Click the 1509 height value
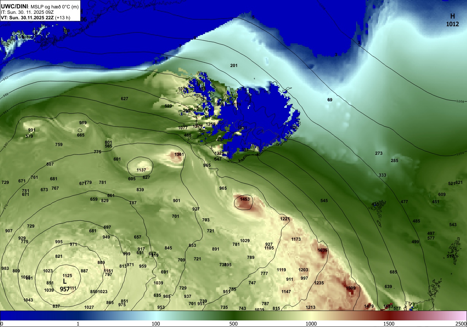This screenshot has height=327, width=467. (351, 288)
